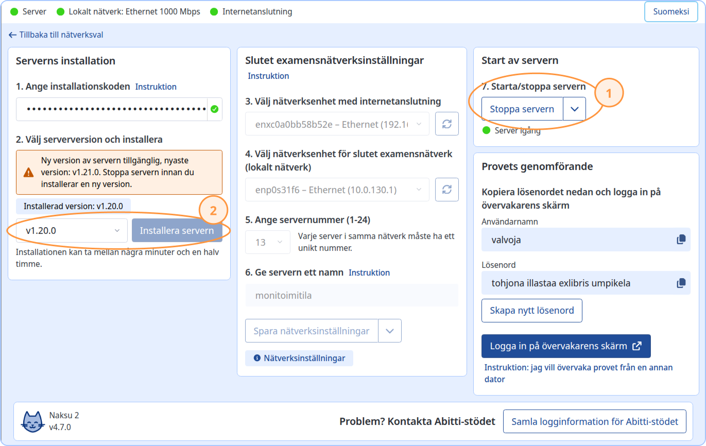Open the server version v1.20.0 dropdown
The width and height of the screenshot is (706, 446).
(72, 231)
